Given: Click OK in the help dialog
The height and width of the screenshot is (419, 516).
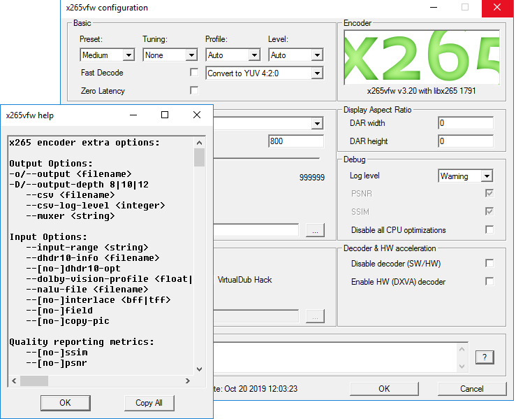Looking at the screenshot, I should coord(65,402).
